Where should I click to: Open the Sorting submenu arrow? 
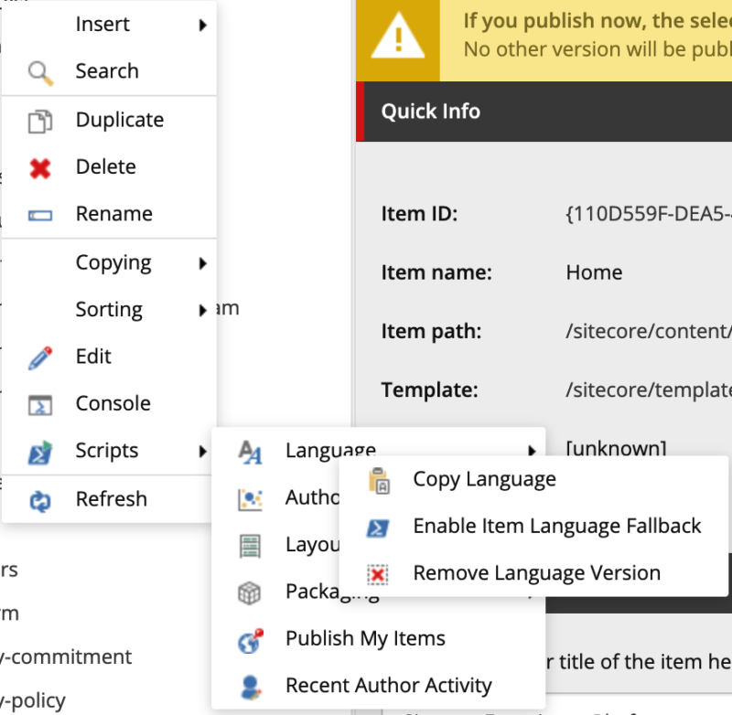click(203, 309)
